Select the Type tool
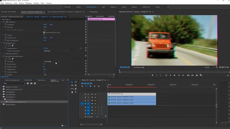230x129 pixels. point(76,92)
